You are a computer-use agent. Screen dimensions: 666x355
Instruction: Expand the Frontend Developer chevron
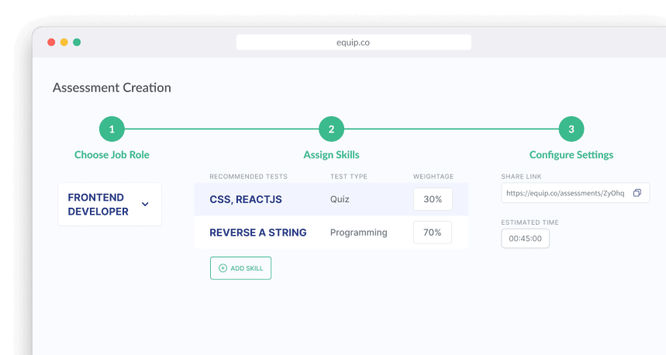tap(145, 205)
